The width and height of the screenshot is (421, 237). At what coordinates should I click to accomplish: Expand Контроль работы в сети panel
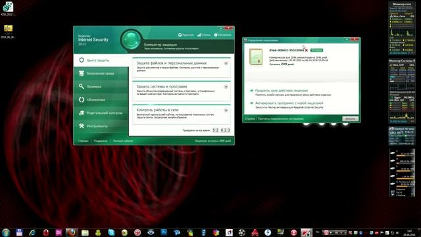click(x=226, y=110)
